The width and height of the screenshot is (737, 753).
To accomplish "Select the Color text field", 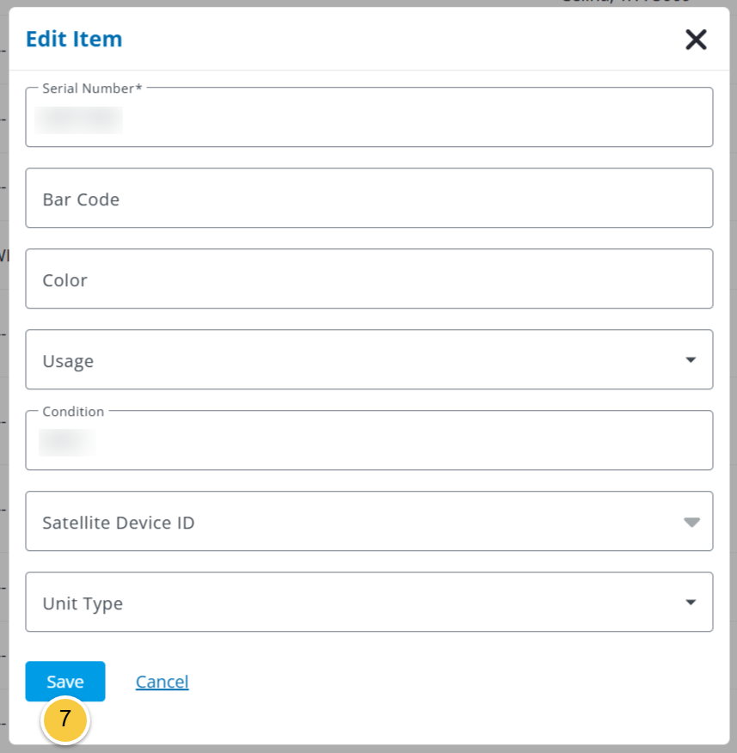I will click(x=369, y=279).
